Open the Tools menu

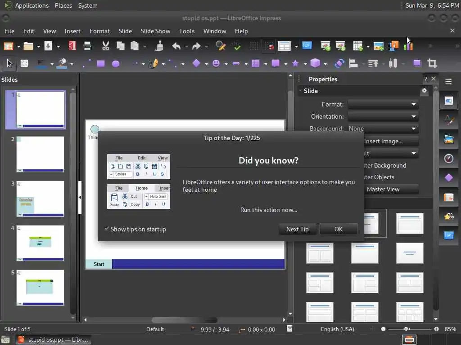click(187, 31)
